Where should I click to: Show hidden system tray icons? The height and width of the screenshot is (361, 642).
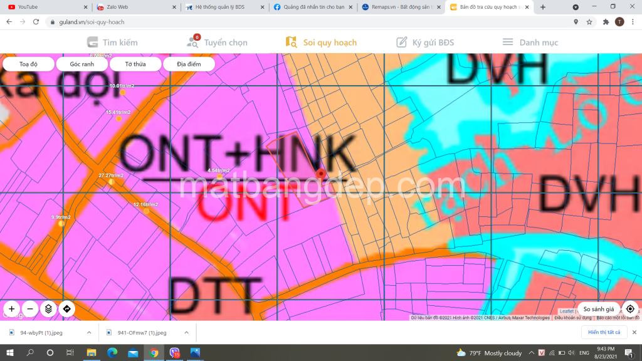click(531, 353)
